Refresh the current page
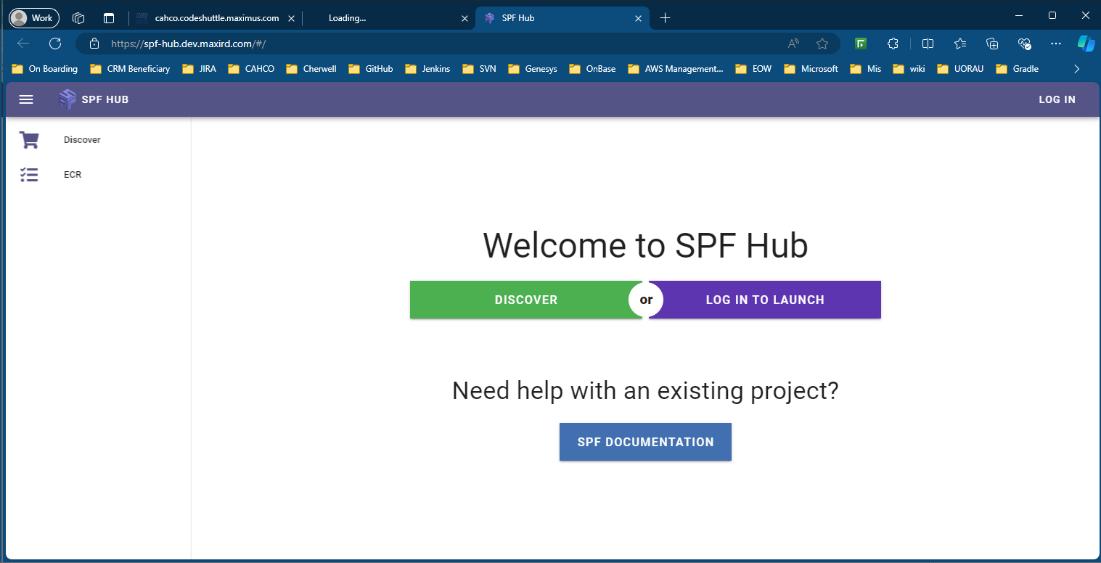1101x563 pixels. point(55,44)
